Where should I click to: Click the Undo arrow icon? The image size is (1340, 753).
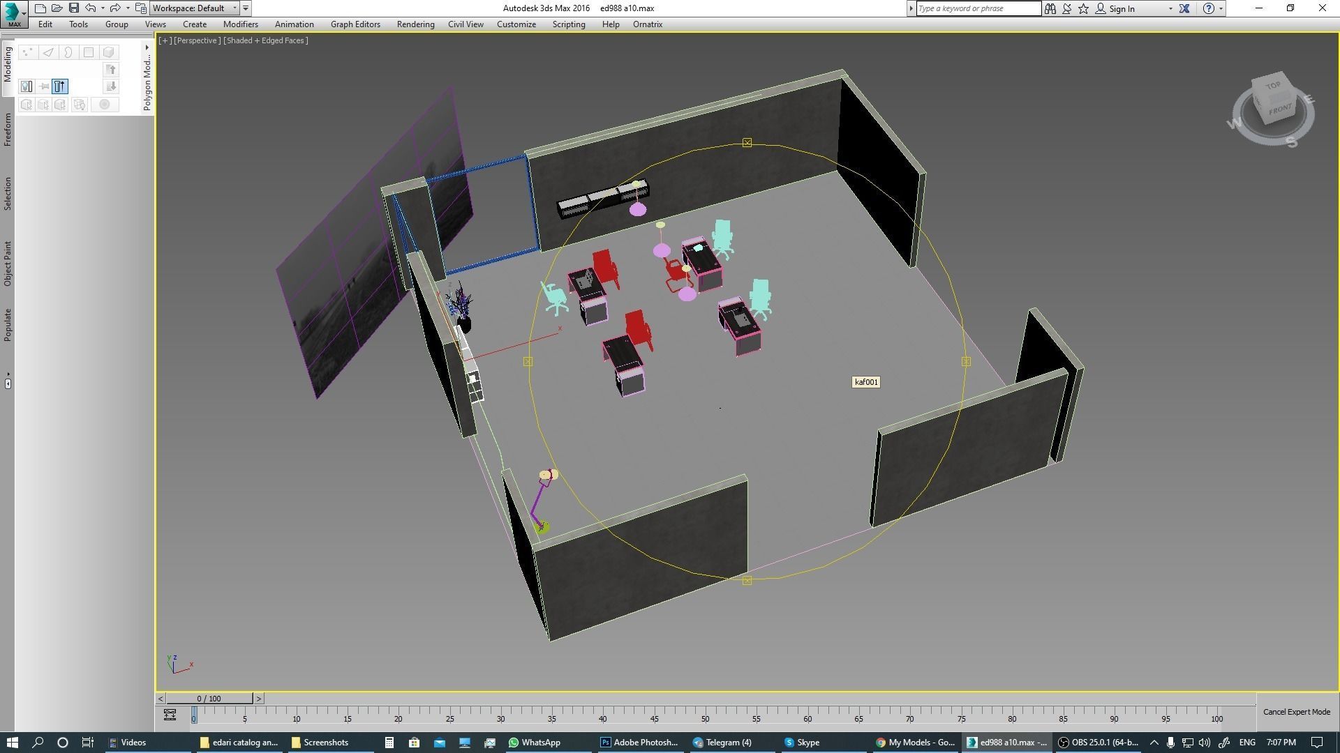91,8
